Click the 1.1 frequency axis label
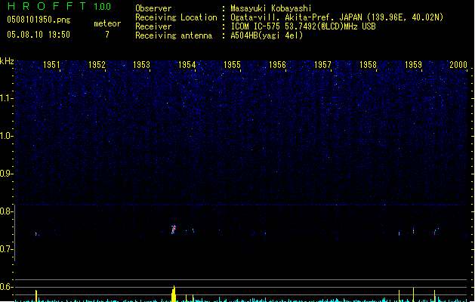Viewport: 475px width, 302px height. 6,98
